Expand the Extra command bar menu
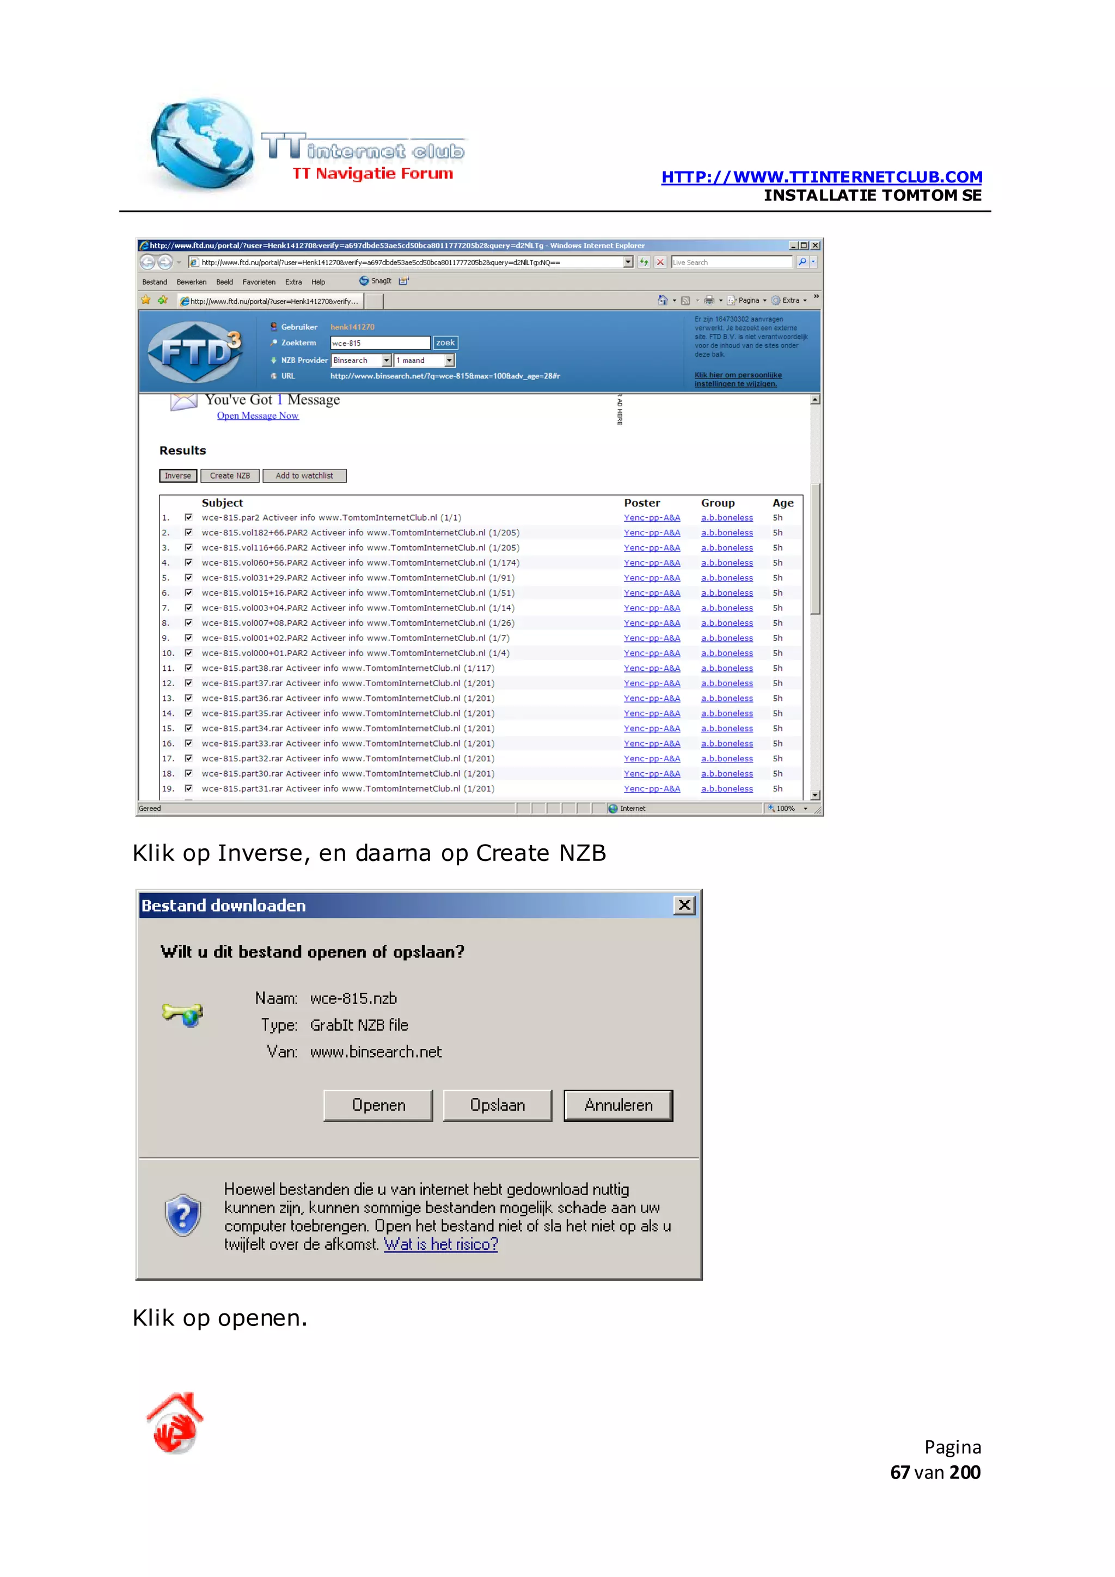1115x1577 pixels. tap(789, 300)
